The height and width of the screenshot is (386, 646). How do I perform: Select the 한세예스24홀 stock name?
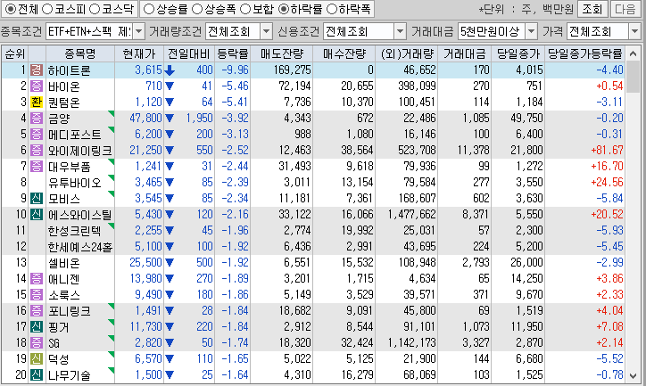tap(80, 247)
